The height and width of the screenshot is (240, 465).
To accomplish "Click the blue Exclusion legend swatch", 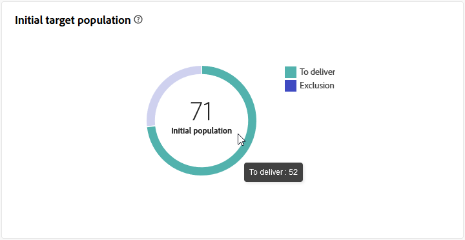I will (291, 86).
